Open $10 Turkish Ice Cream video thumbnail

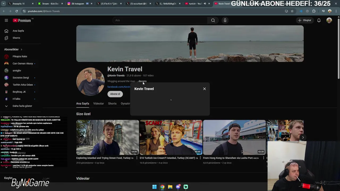(171, 137)
